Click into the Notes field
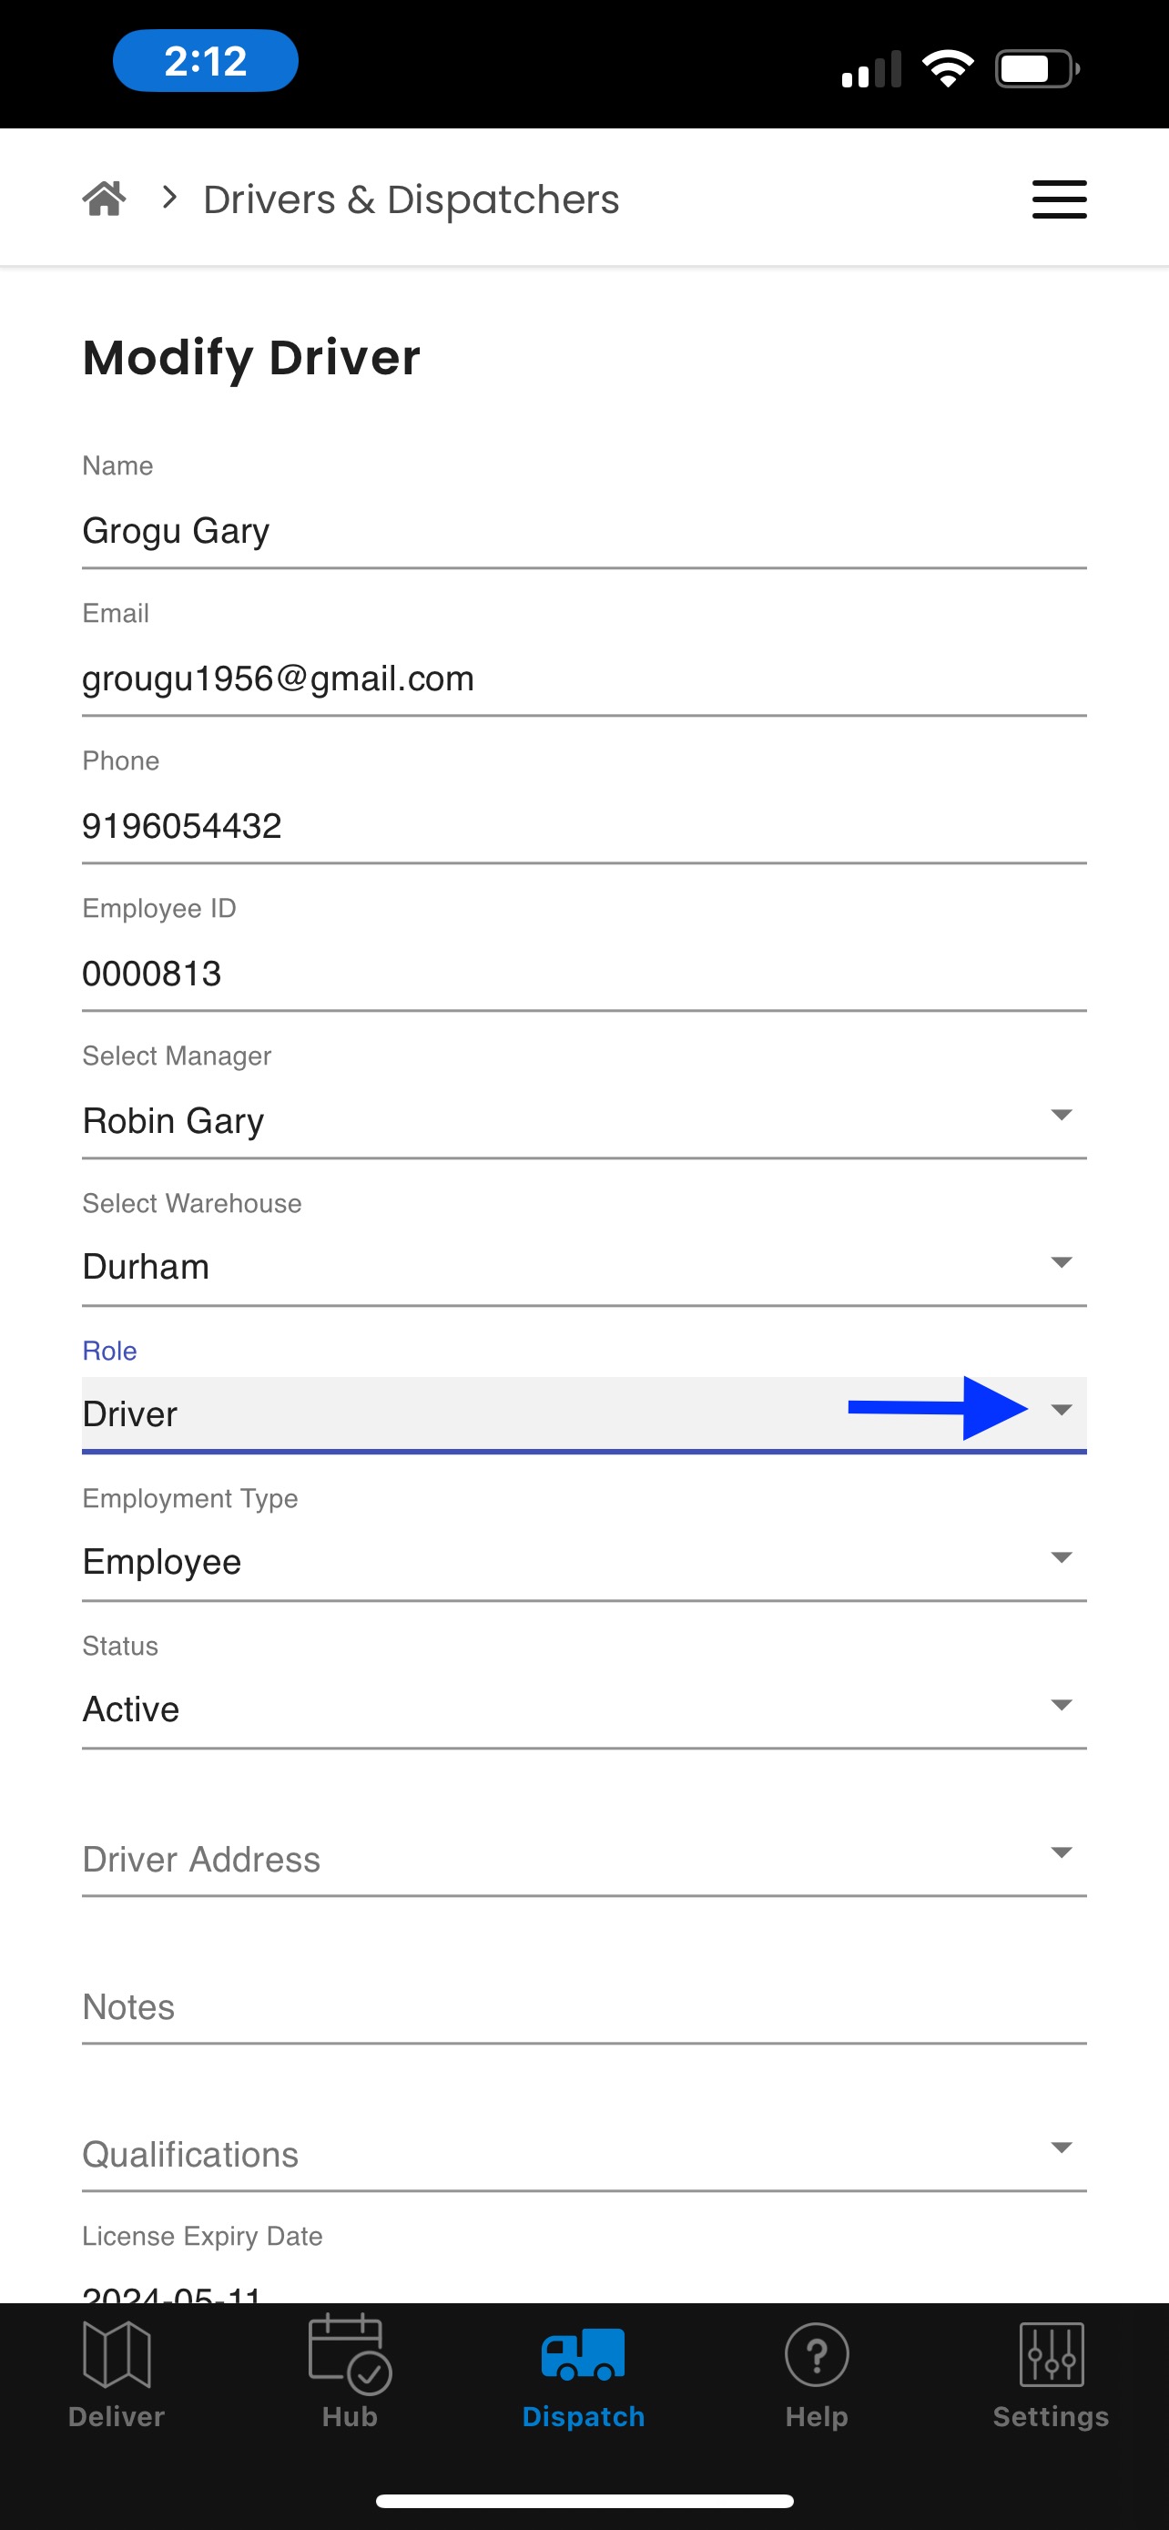This screenshot has width=1169, height=2530. [584, 2005]
